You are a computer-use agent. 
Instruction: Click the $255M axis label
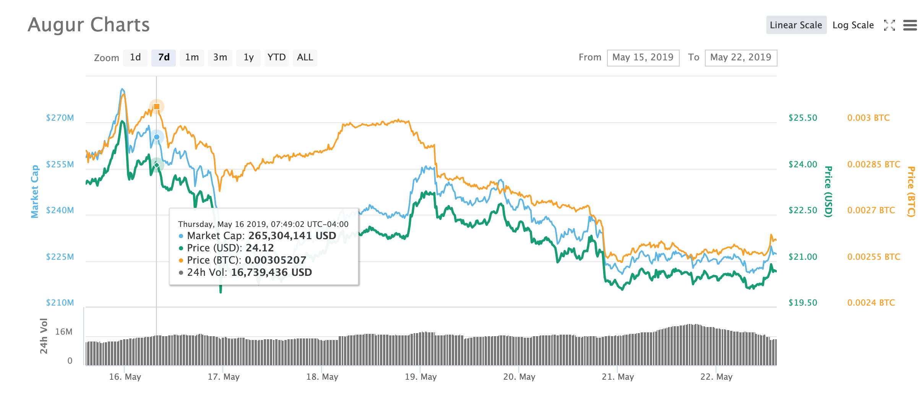pyautogui.click(x=60, y=164)
